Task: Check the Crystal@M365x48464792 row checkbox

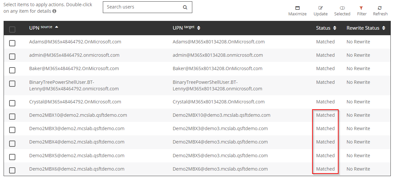Action: [12, 103]
